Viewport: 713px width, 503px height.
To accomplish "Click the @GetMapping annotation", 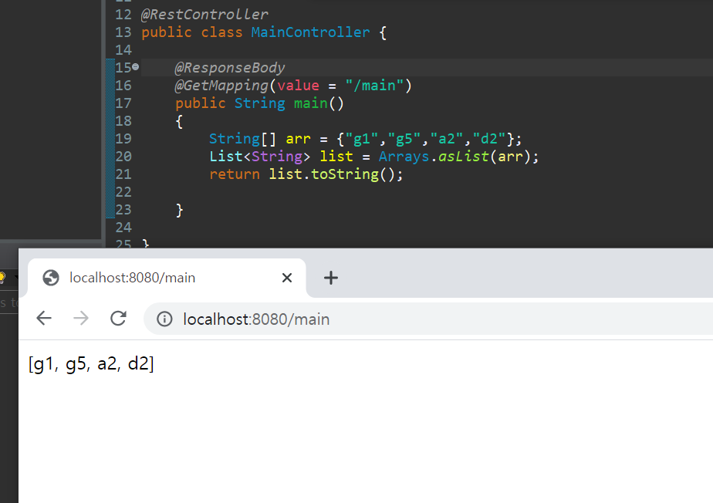I will click(222, 86).
